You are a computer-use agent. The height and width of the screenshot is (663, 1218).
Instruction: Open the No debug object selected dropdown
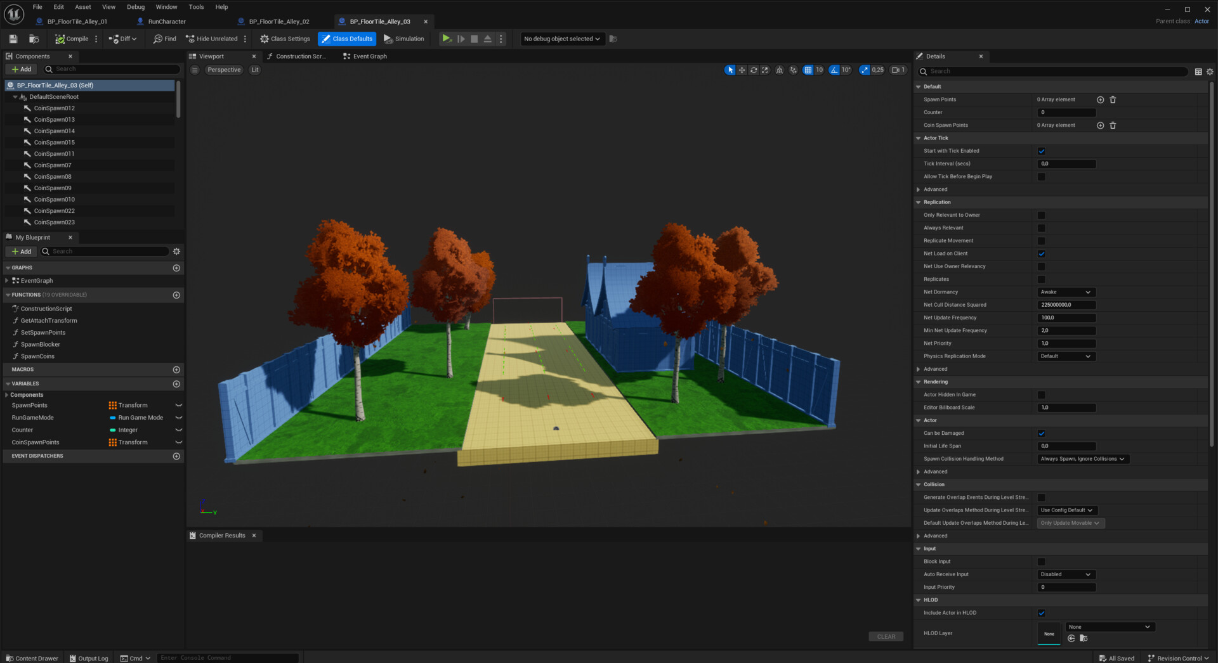coord(561,39)
